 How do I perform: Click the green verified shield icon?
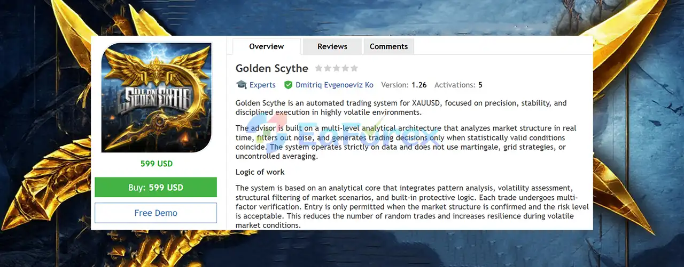point(288,85)
